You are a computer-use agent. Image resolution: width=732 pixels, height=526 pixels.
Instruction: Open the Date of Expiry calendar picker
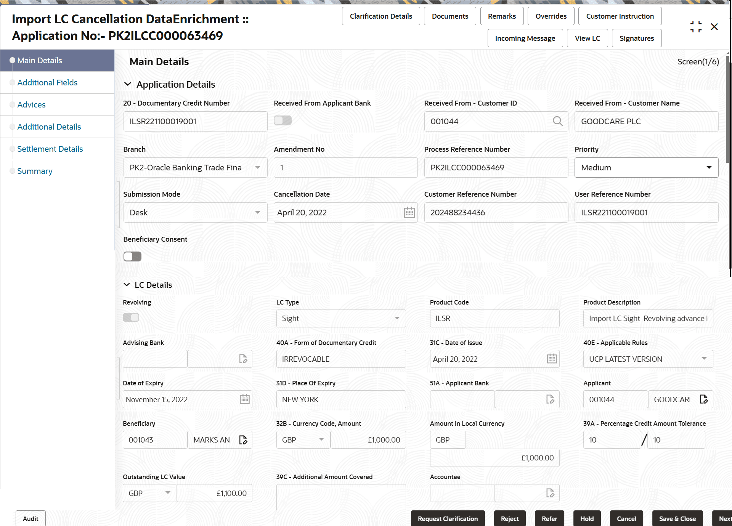[244, 399]
